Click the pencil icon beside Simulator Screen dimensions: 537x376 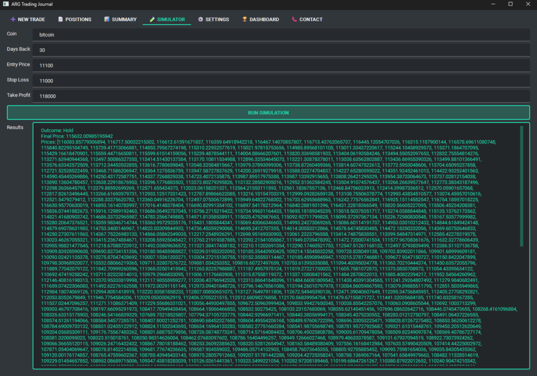tap(152, 19)
